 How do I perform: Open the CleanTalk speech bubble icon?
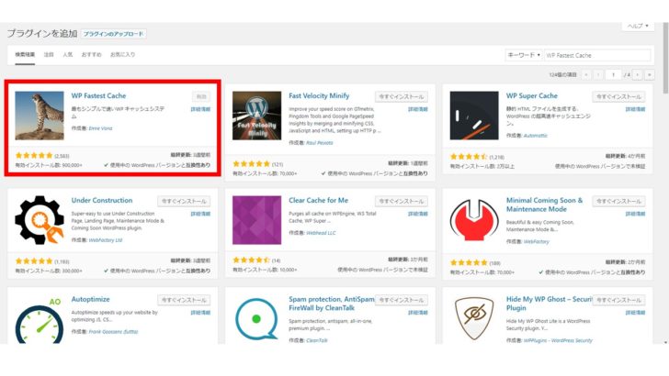coord(257,319)
